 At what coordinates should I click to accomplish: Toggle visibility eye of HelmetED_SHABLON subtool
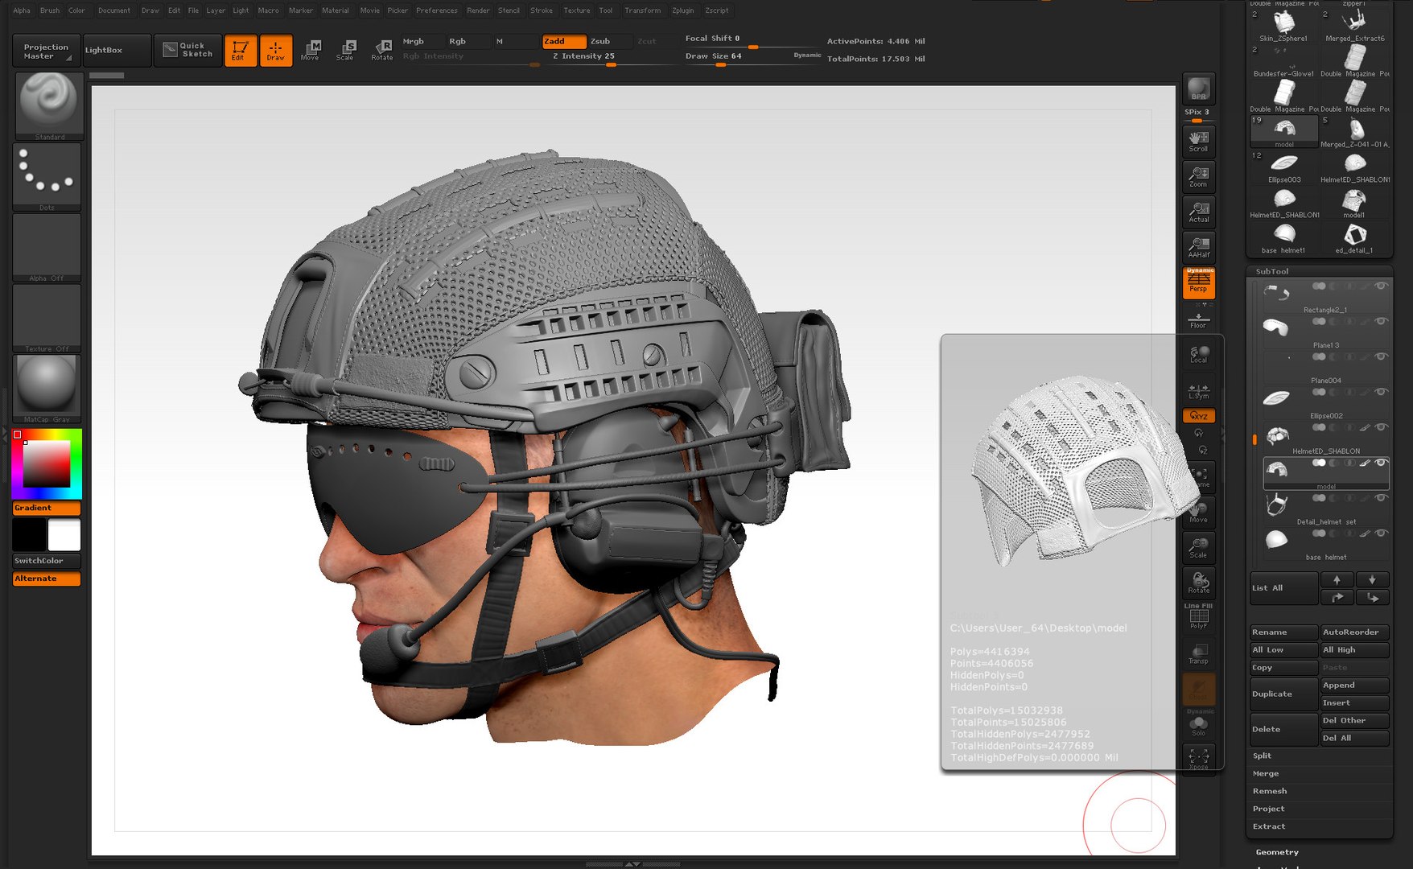point(1381,427)
